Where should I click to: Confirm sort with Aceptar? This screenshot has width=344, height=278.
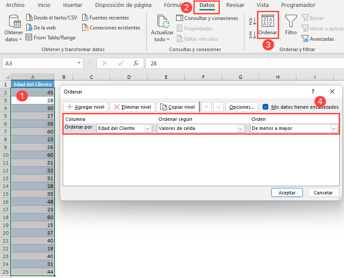click(287, 193)
